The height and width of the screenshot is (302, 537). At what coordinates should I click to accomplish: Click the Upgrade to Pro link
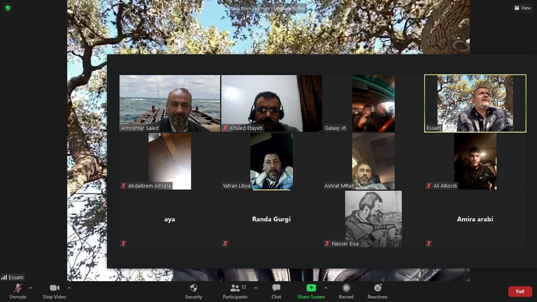coord(289,8)
